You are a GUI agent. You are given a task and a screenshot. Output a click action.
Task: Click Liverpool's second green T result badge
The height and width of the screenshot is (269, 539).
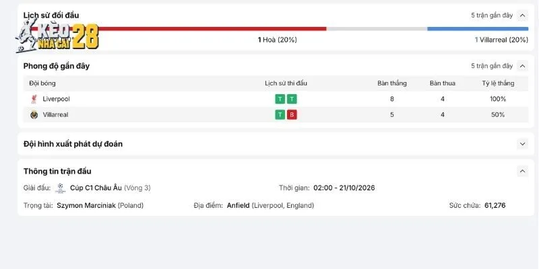[x=292, y=99]
